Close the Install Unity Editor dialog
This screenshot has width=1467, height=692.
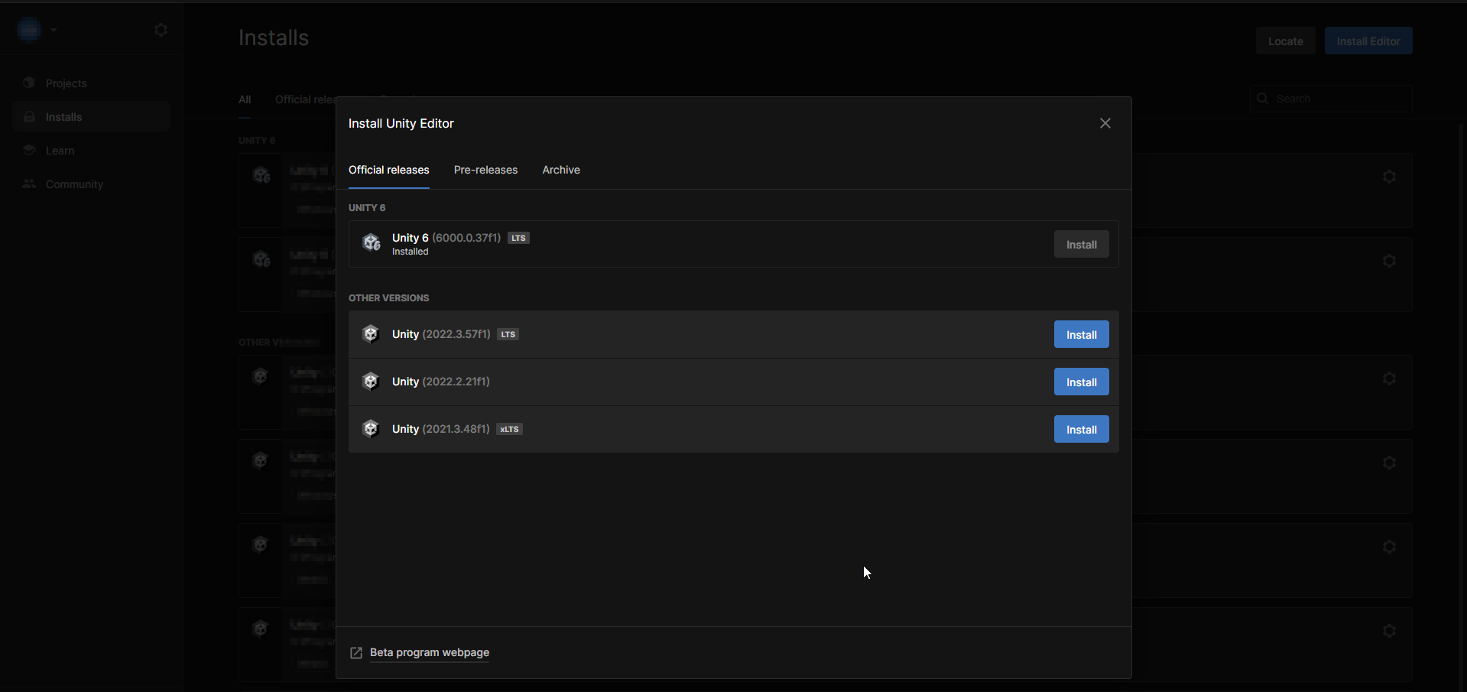tap(1105, 123)
